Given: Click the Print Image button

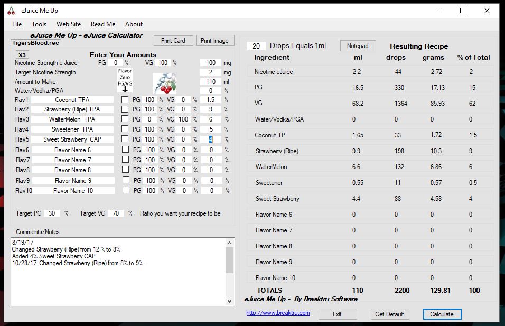Looking at the screenshot, I should pyautogui.click(x=214, y=41).
